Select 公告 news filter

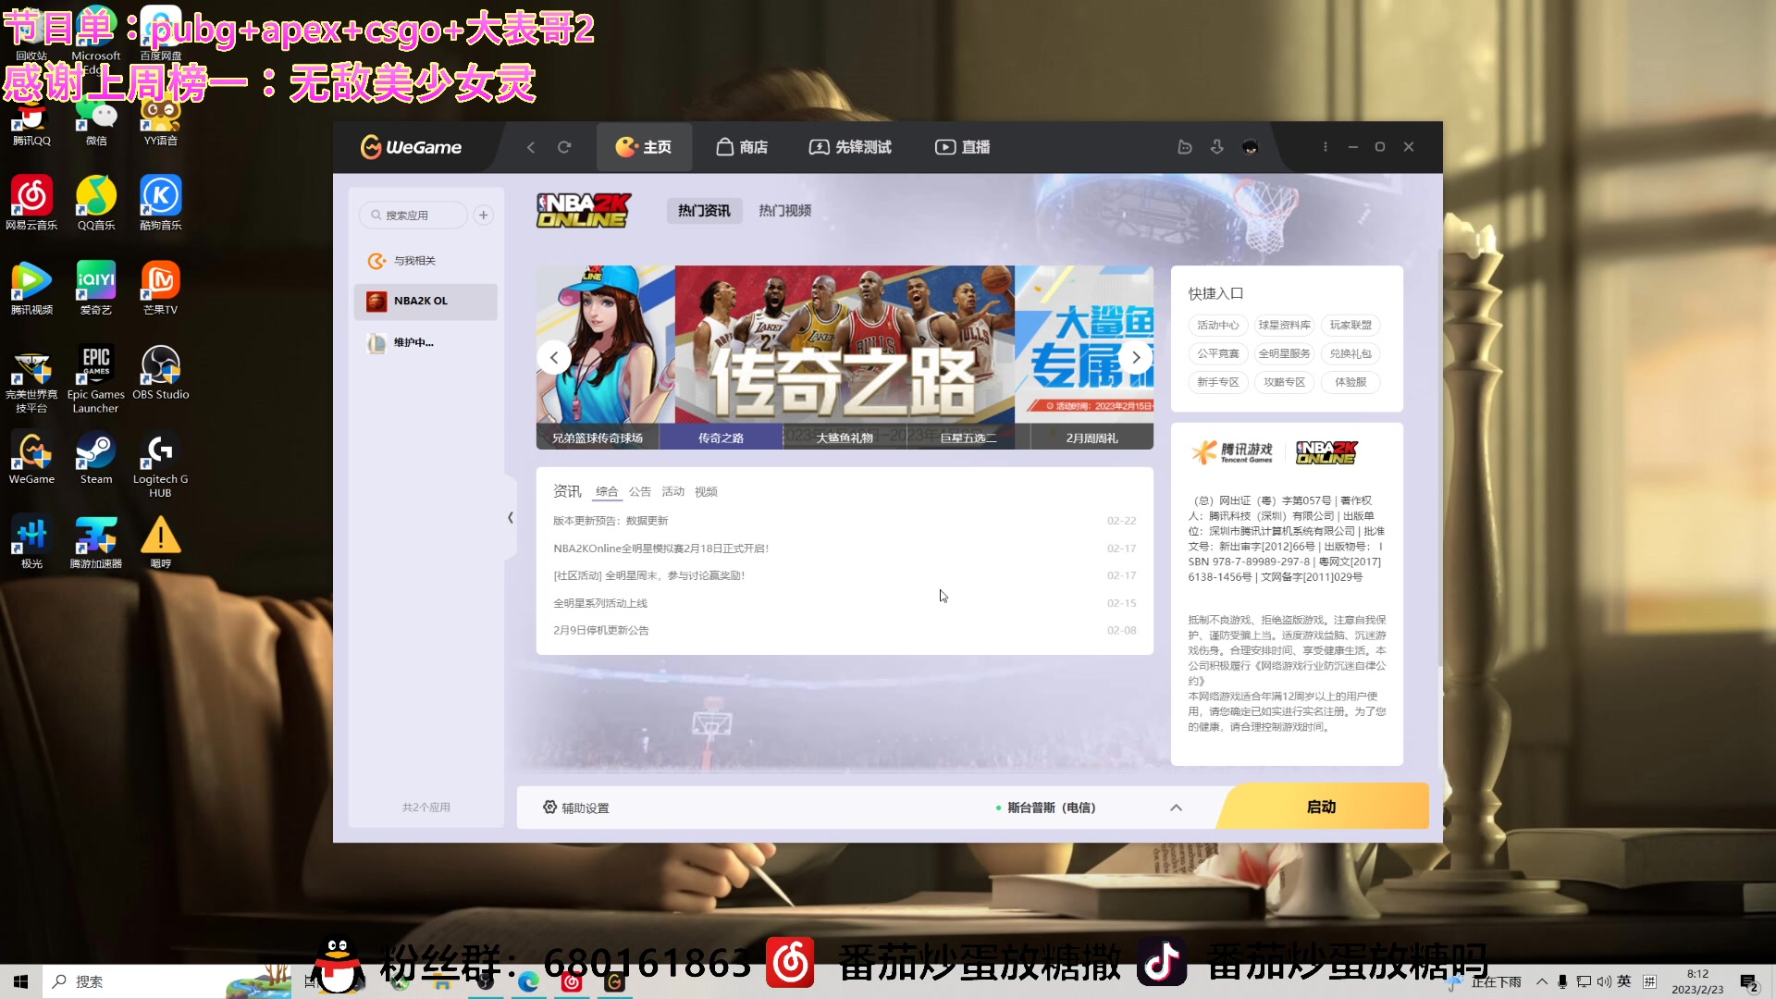(x=640, y=492)
